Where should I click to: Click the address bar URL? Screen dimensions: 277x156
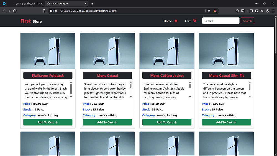coord(88,11)
